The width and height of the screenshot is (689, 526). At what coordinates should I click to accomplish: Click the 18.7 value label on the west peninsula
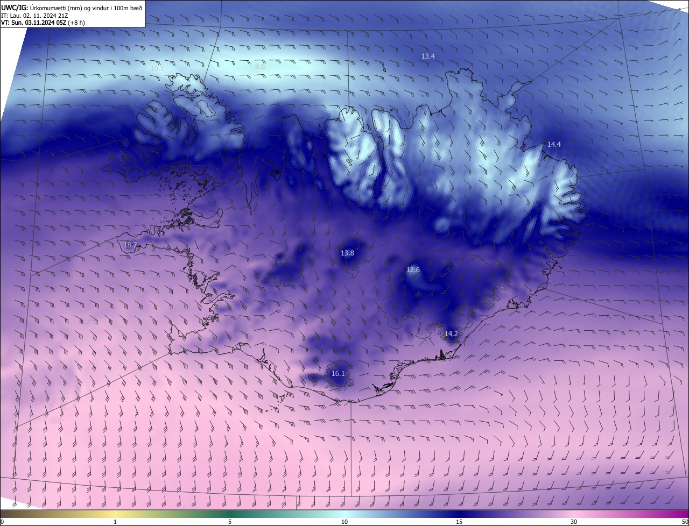130,245
